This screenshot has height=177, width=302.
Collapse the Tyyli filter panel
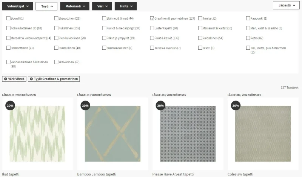coord(46,6)
